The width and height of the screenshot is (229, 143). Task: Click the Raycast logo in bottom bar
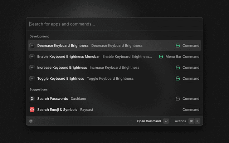pos(31,121)
